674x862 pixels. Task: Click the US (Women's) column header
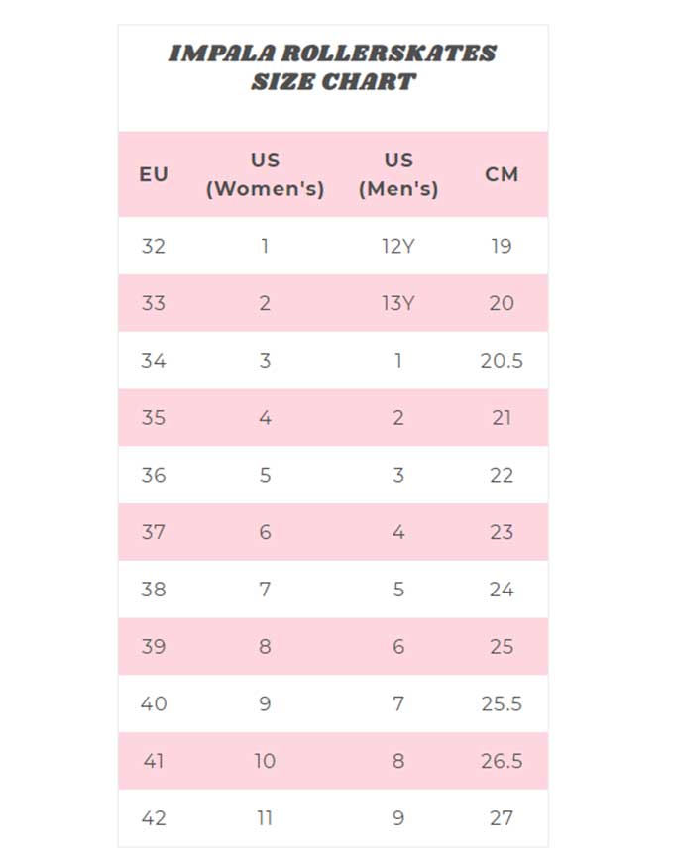tap(265, 174)
